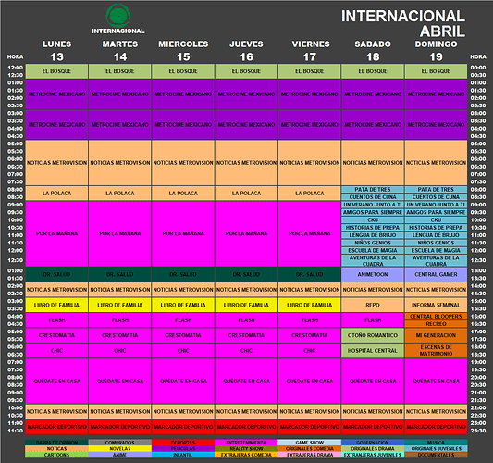Screen dimensions: 493x463
Task: Click the green circle Internacional logo
Action: (x=118, y=16)
